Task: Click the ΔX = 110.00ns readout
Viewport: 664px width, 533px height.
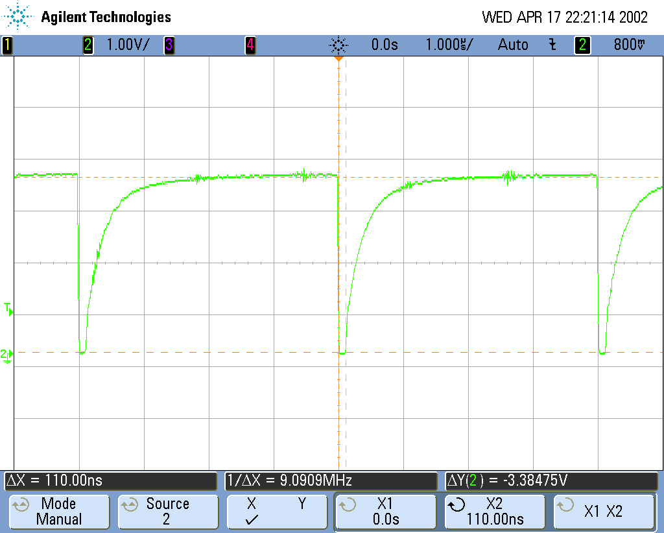Action: coord(54,480)
